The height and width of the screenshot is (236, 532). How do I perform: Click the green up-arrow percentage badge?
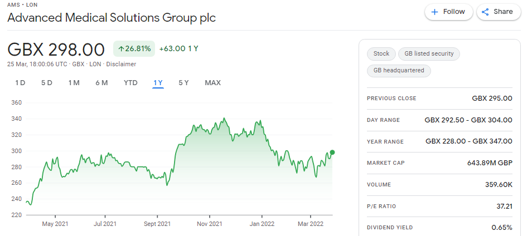pos(134,48)
